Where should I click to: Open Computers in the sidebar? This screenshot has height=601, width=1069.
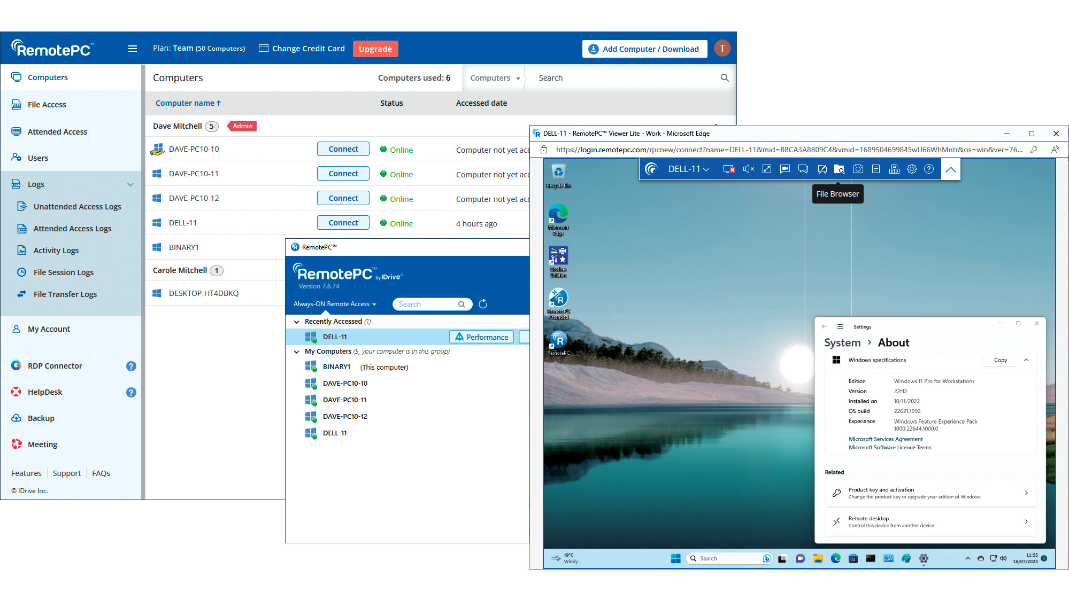coord(48,77)
